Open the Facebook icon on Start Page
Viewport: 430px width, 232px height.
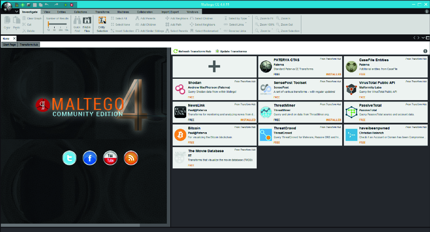coord(90,158)
